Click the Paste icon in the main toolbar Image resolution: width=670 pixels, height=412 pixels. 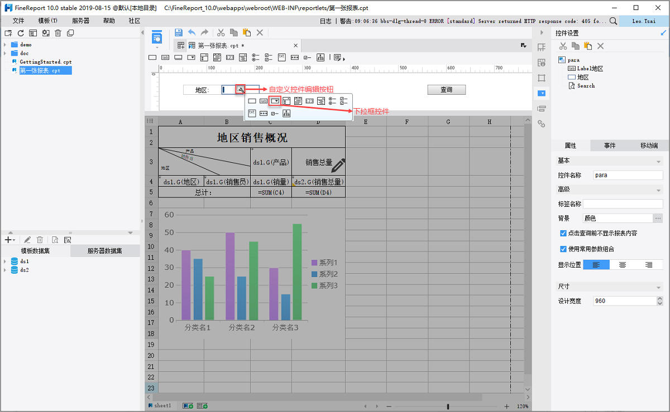(x=247, y=33)
